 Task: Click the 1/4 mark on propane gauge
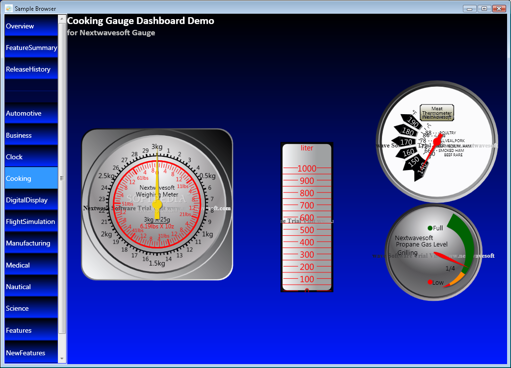(x=450, y=269)
